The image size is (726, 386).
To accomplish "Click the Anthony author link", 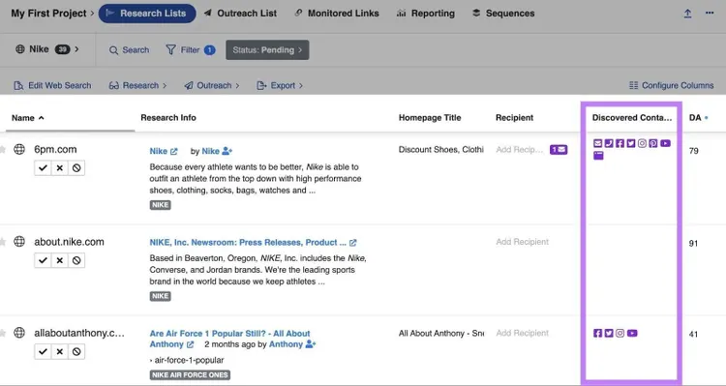I will 286,344.
